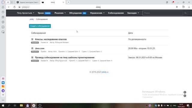
Task: Expand Петр Арсентьев user dropdown
Action: [25, 13]
